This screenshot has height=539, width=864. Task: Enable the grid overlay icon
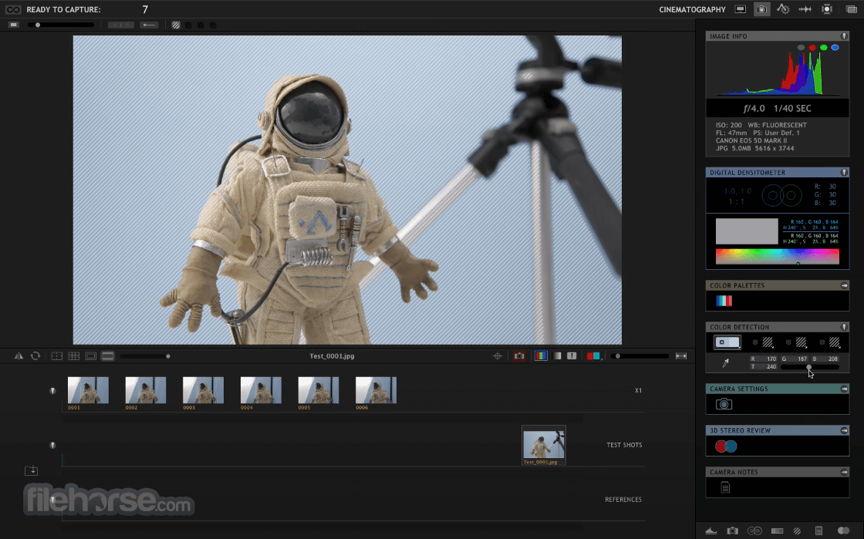tap(73, 355)
